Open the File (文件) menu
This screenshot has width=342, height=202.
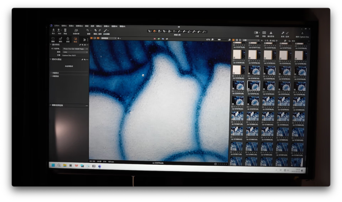57,26
